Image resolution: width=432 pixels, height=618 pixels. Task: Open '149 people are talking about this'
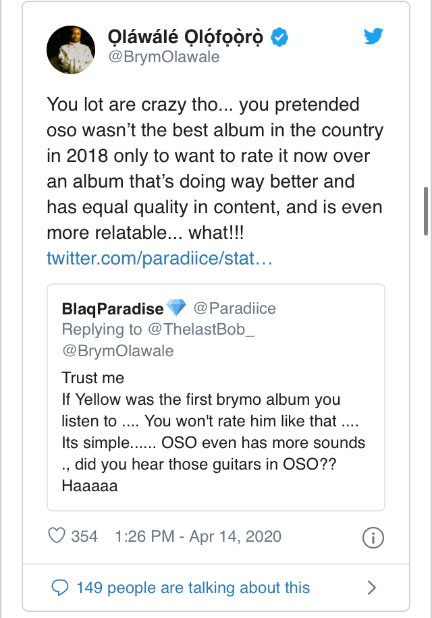click(193, 588)
